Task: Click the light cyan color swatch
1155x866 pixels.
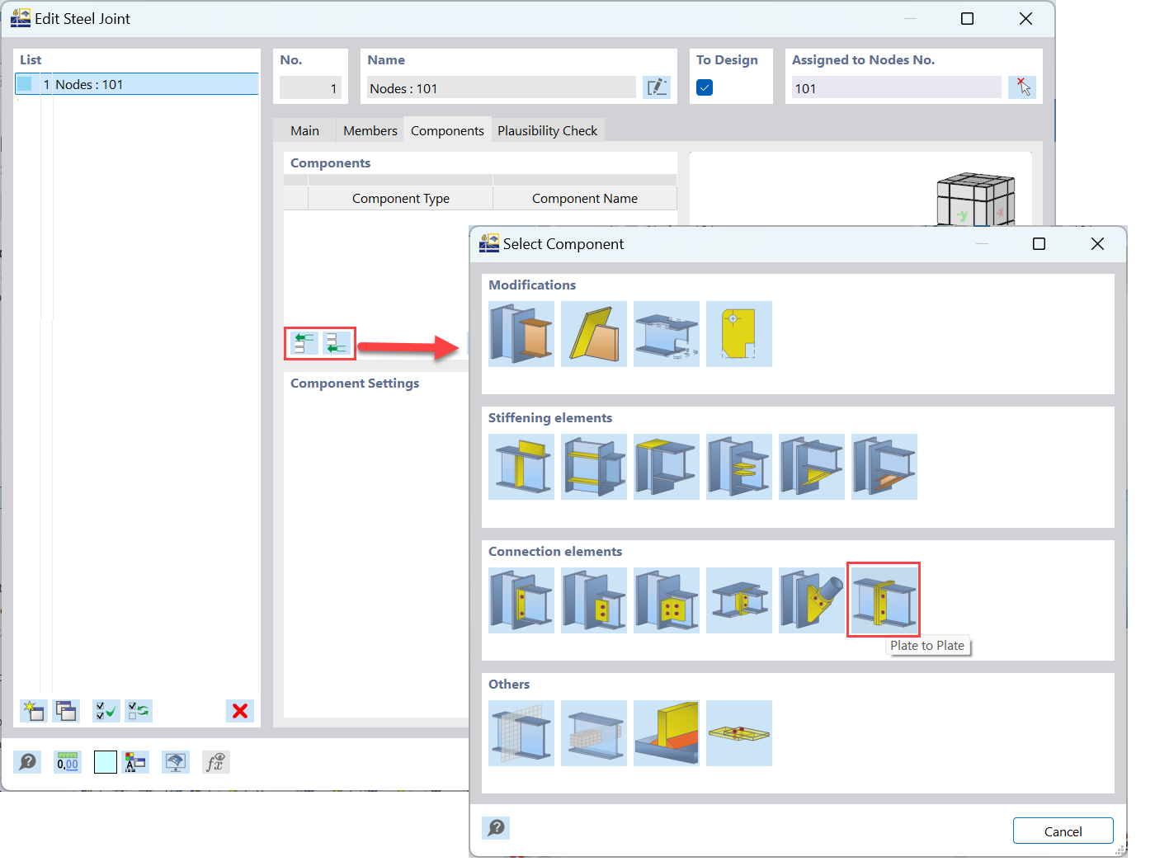Action: pos(106,762)
